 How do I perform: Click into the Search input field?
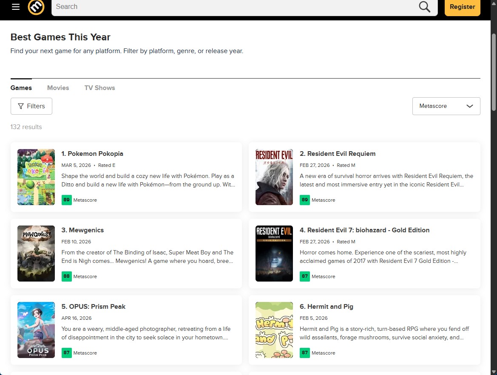click(234, 7)
